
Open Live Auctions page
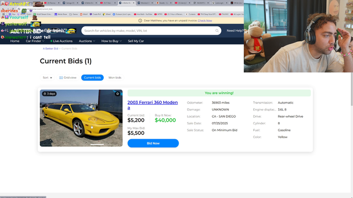point(61,41)
